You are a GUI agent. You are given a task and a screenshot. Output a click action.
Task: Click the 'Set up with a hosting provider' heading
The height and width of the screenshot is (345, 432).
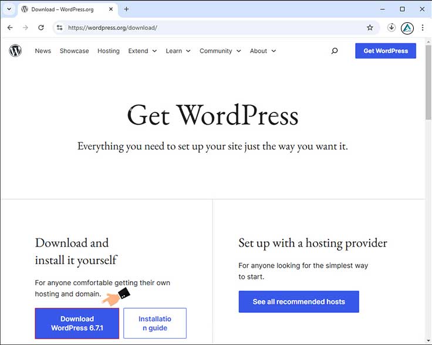click(x=313, y=243)
